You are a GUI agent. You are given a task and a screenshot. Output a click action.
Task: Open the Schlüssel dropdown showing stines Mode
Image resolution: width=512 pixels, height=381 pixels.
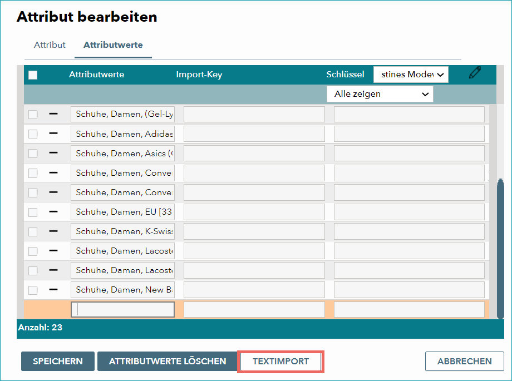tap(411, 75)
